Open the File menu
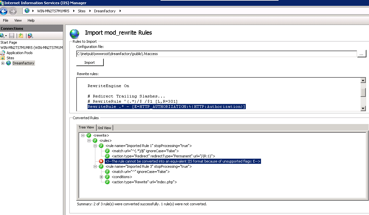 click(x=6, y=20)
